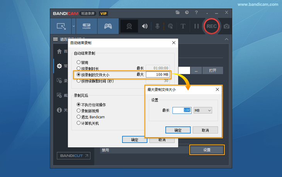The image size is (282, 177).
Task: Click the pause recording icon
Action: pos(196,26)
